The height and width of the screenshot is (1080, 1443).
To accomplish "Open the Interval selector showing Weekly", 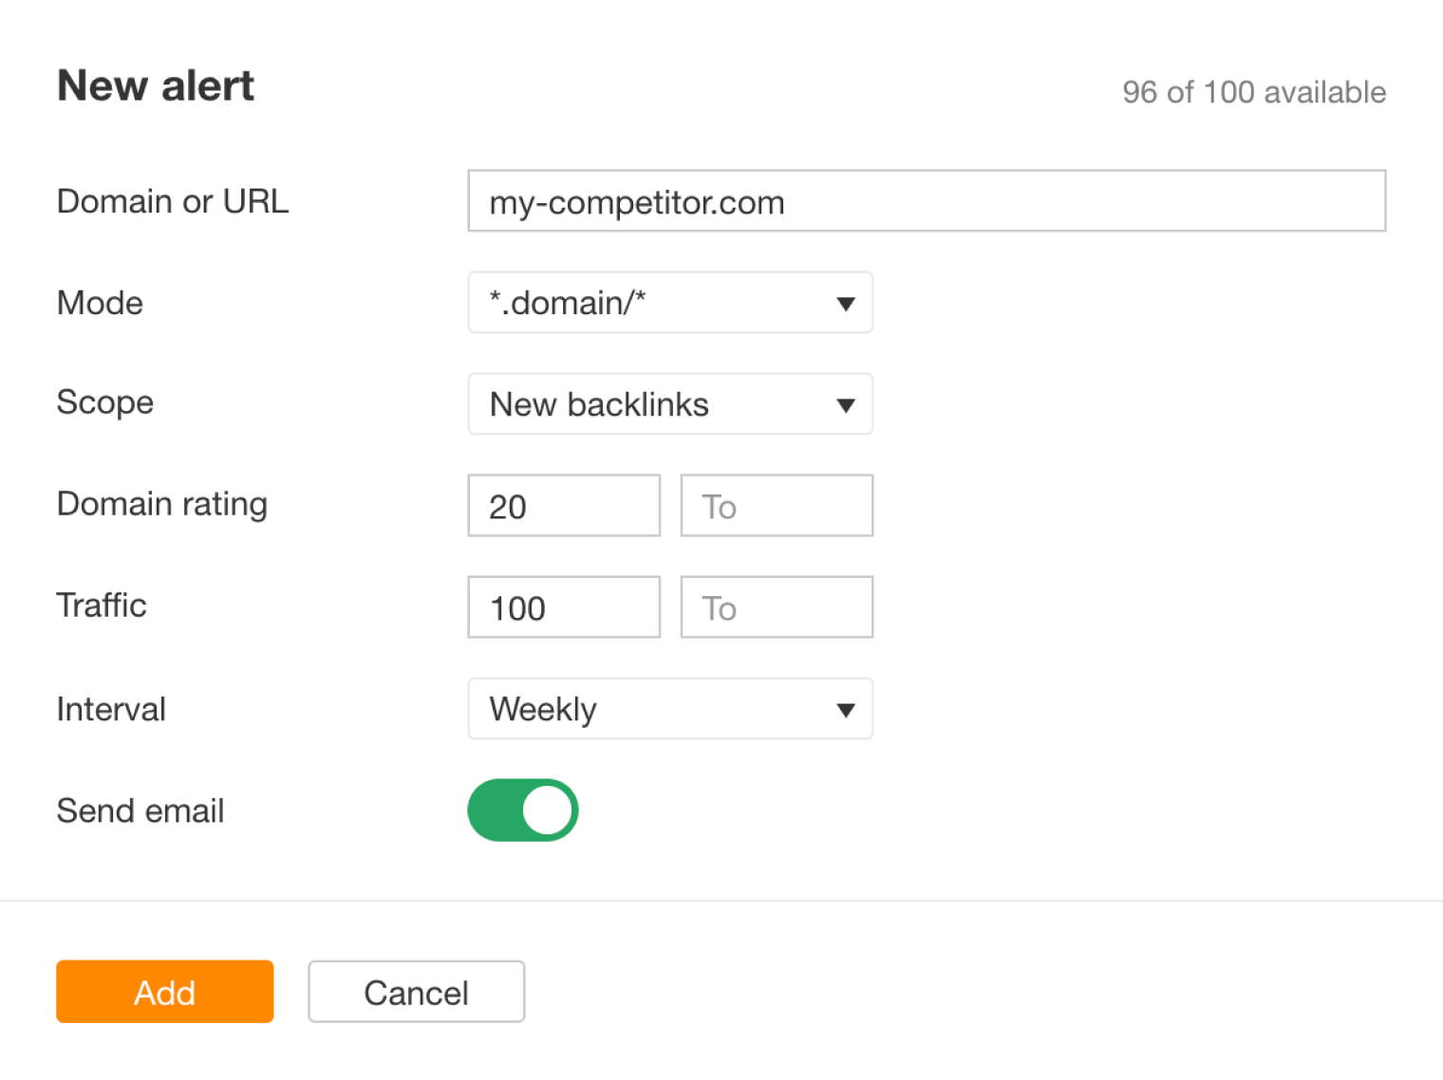I will tap(669, 709).
